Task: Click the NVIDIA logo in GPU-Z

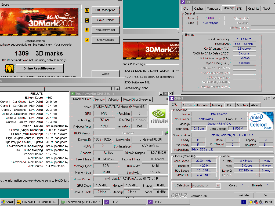Action: point(159,116)
